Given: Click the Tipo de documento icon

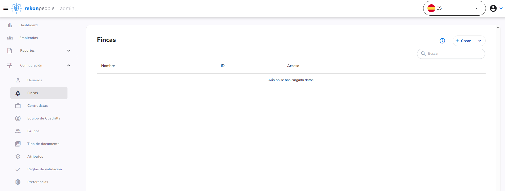Looking at the screenshot, I should (18, 144).
